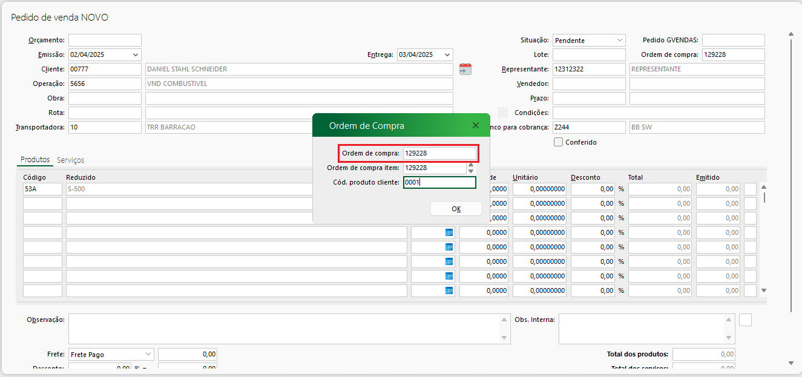This screenshot has height=377, width=802.
Task: Click the grey box left of Condições
Action: pos(502,113)
